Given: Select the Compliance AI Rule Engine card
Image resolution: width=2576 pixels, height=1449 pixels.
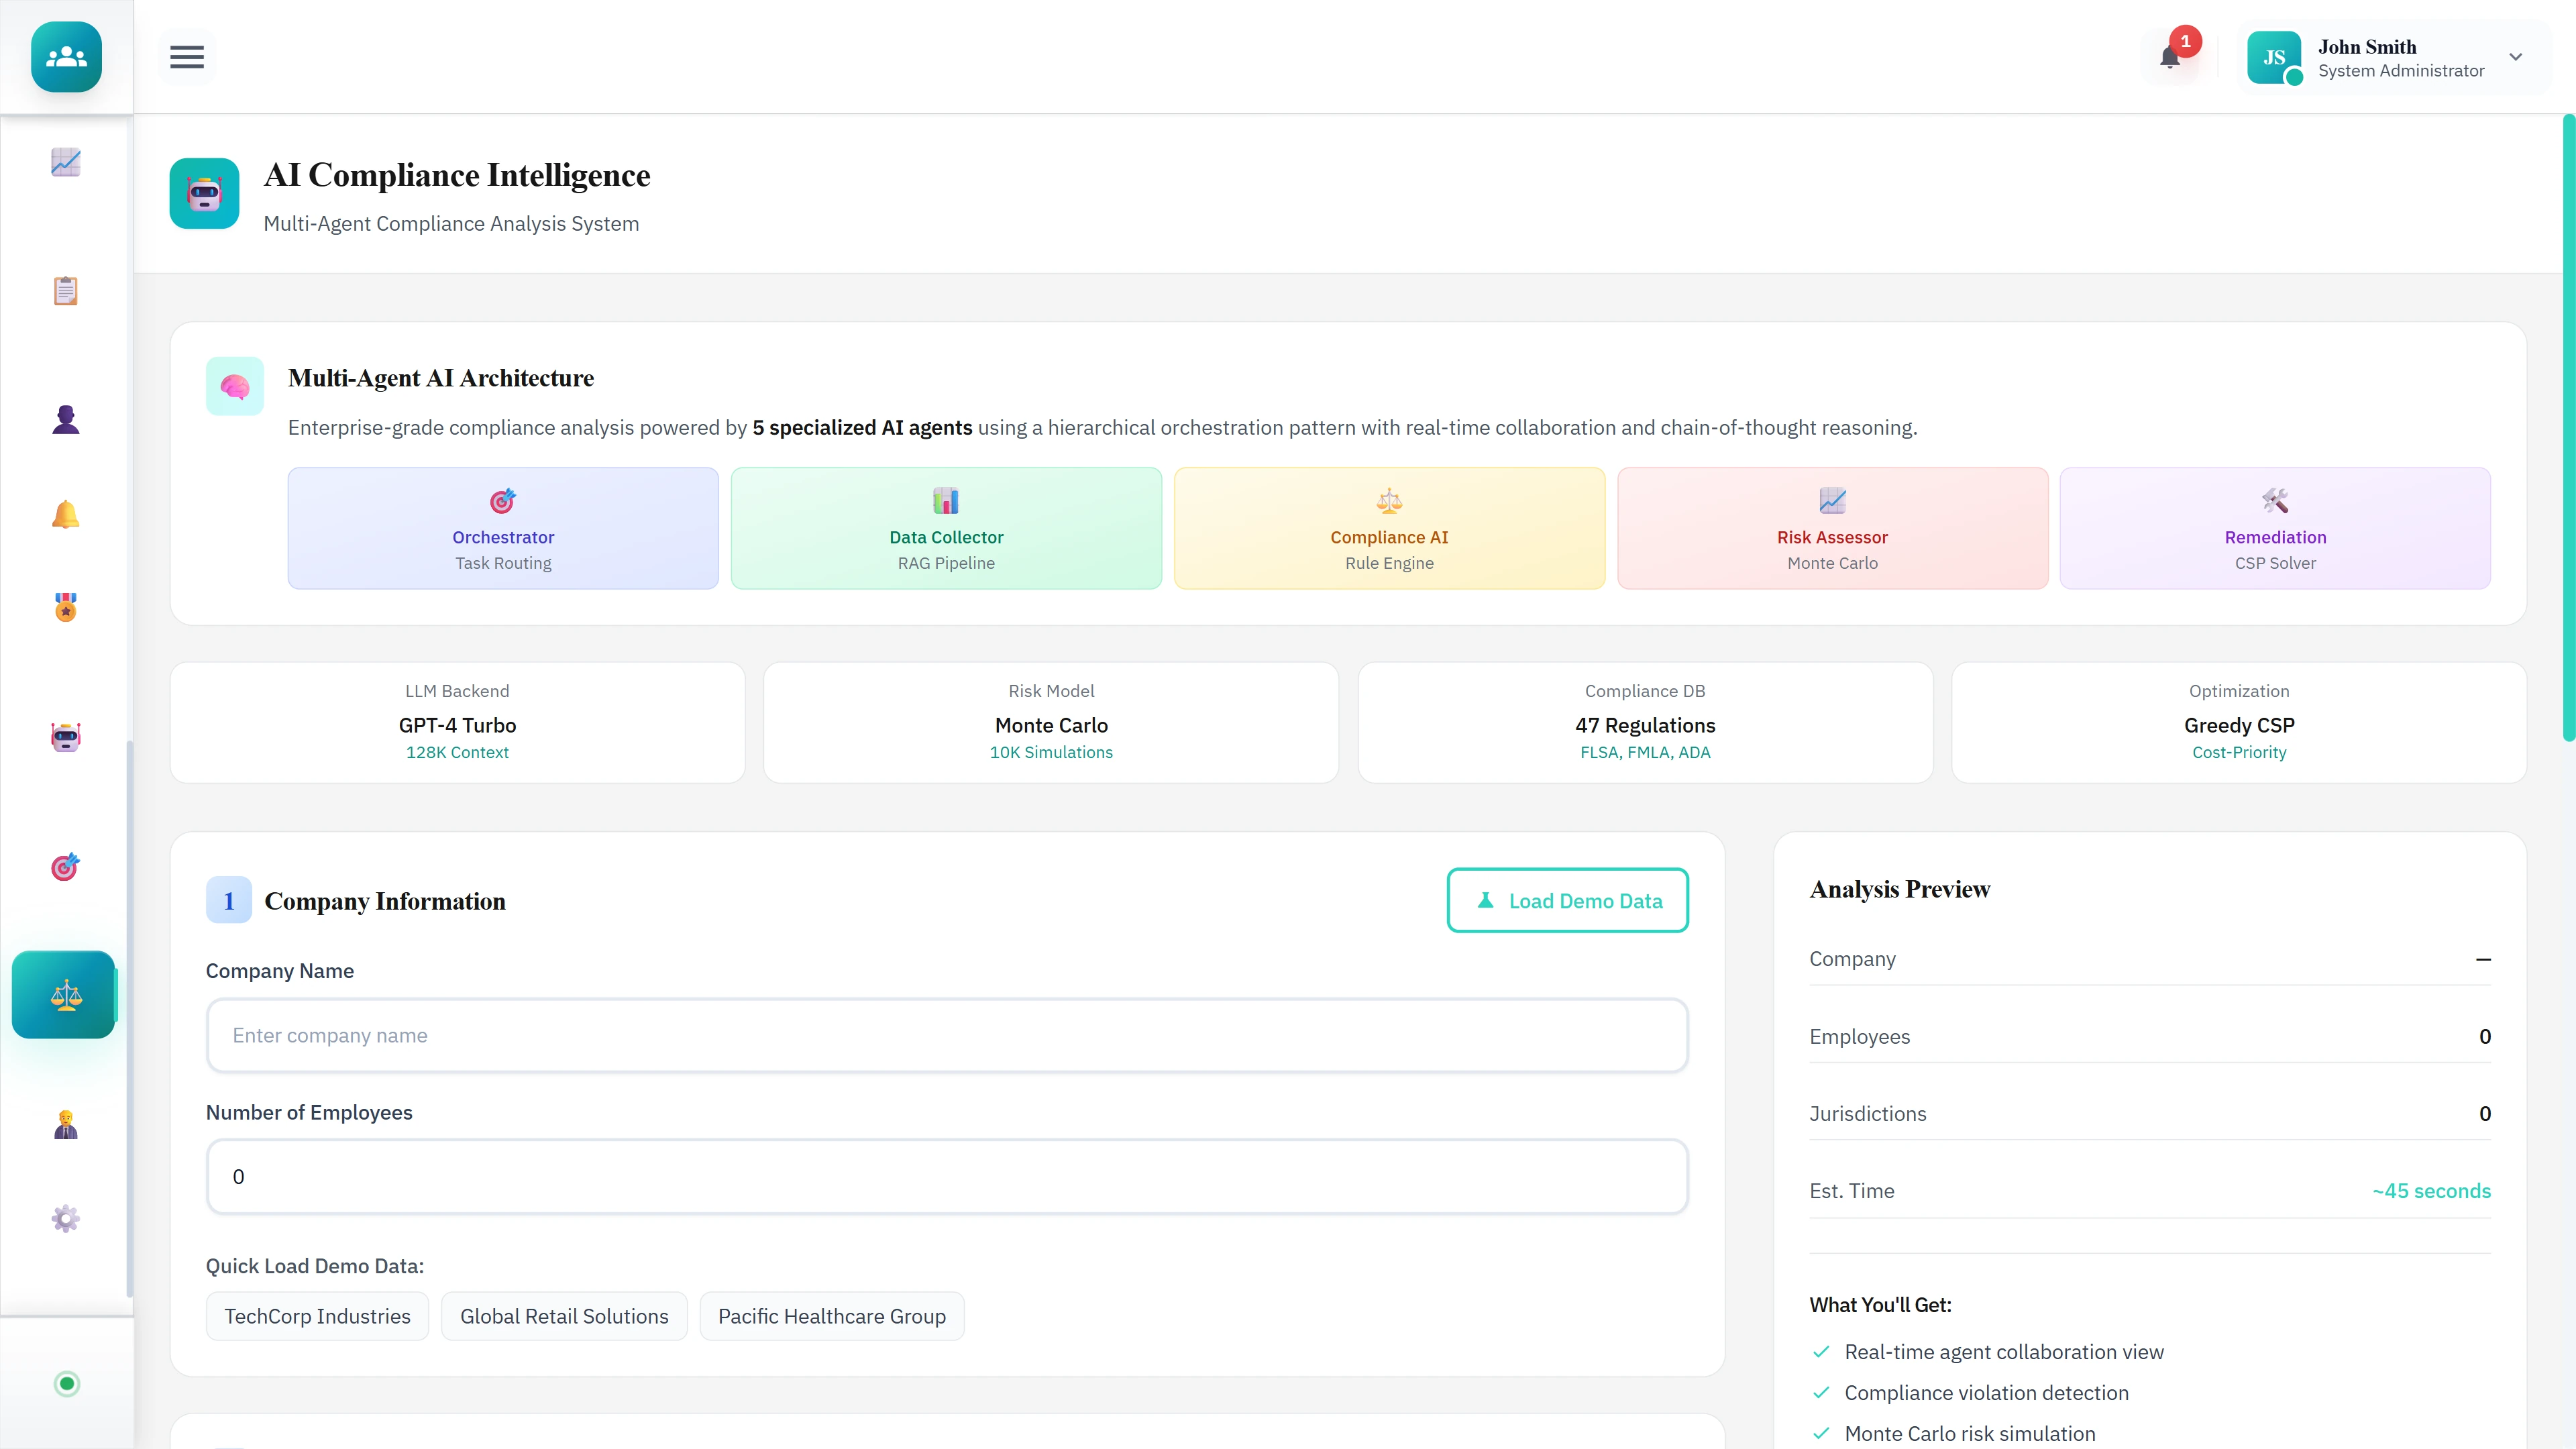Looking at the screenshot, I should (x=1388, y=528).
